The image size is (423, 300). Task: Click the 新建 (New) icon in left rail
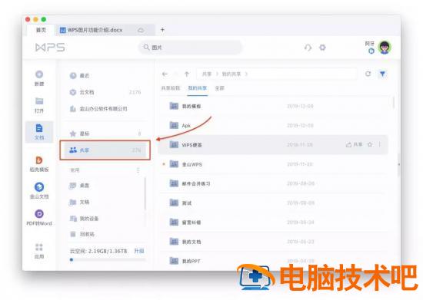(39, 74)
